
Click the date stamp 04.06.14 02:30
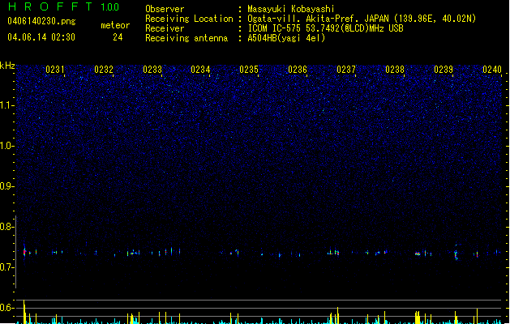click(41, 37)
